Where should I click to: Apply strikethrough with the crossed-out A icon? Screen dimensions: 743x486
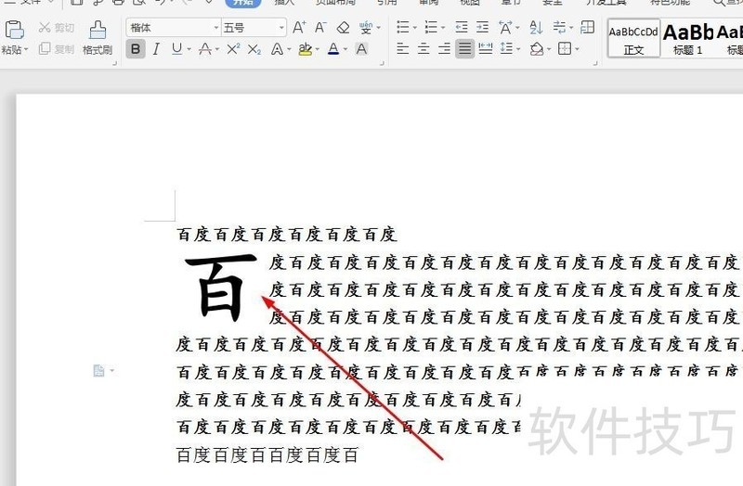[205, 49]
